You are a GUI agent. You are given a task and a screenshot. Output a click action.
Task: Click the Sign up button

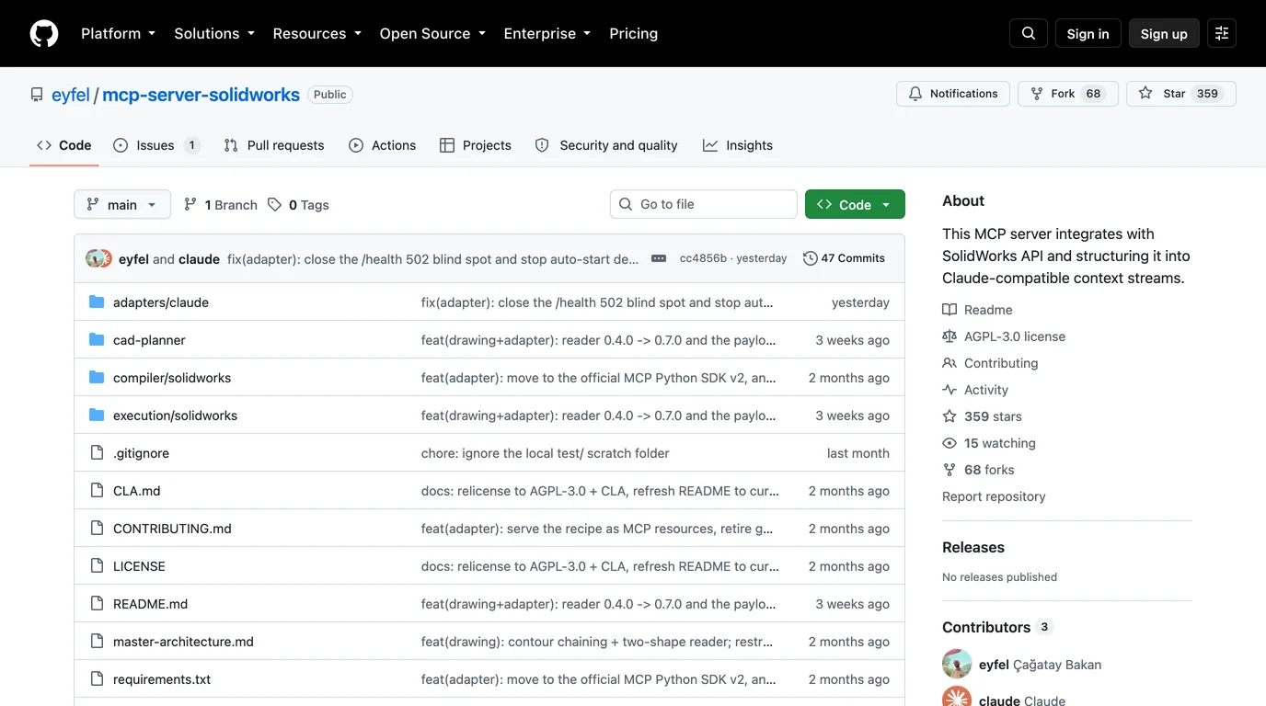[1164, 33]
